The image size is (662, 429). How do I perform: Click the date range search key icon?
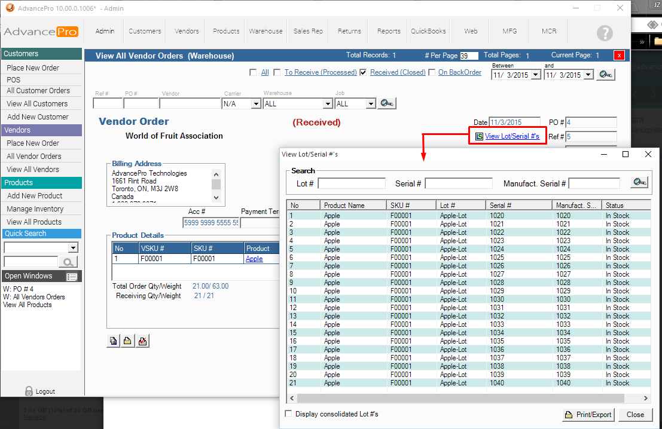point(606,75)
